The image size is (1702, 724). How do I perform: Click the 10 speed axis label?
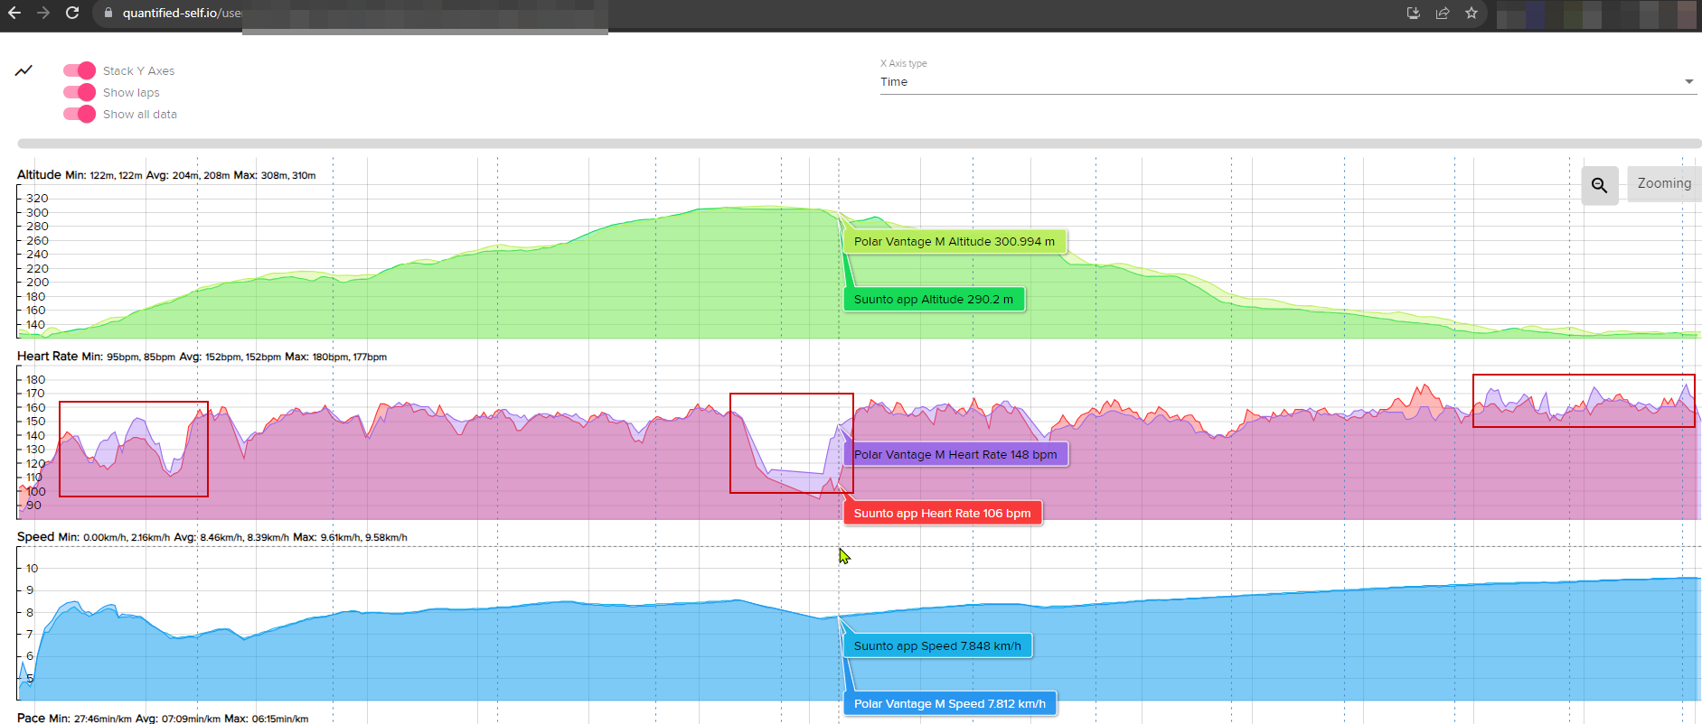(x=32, y=568)
